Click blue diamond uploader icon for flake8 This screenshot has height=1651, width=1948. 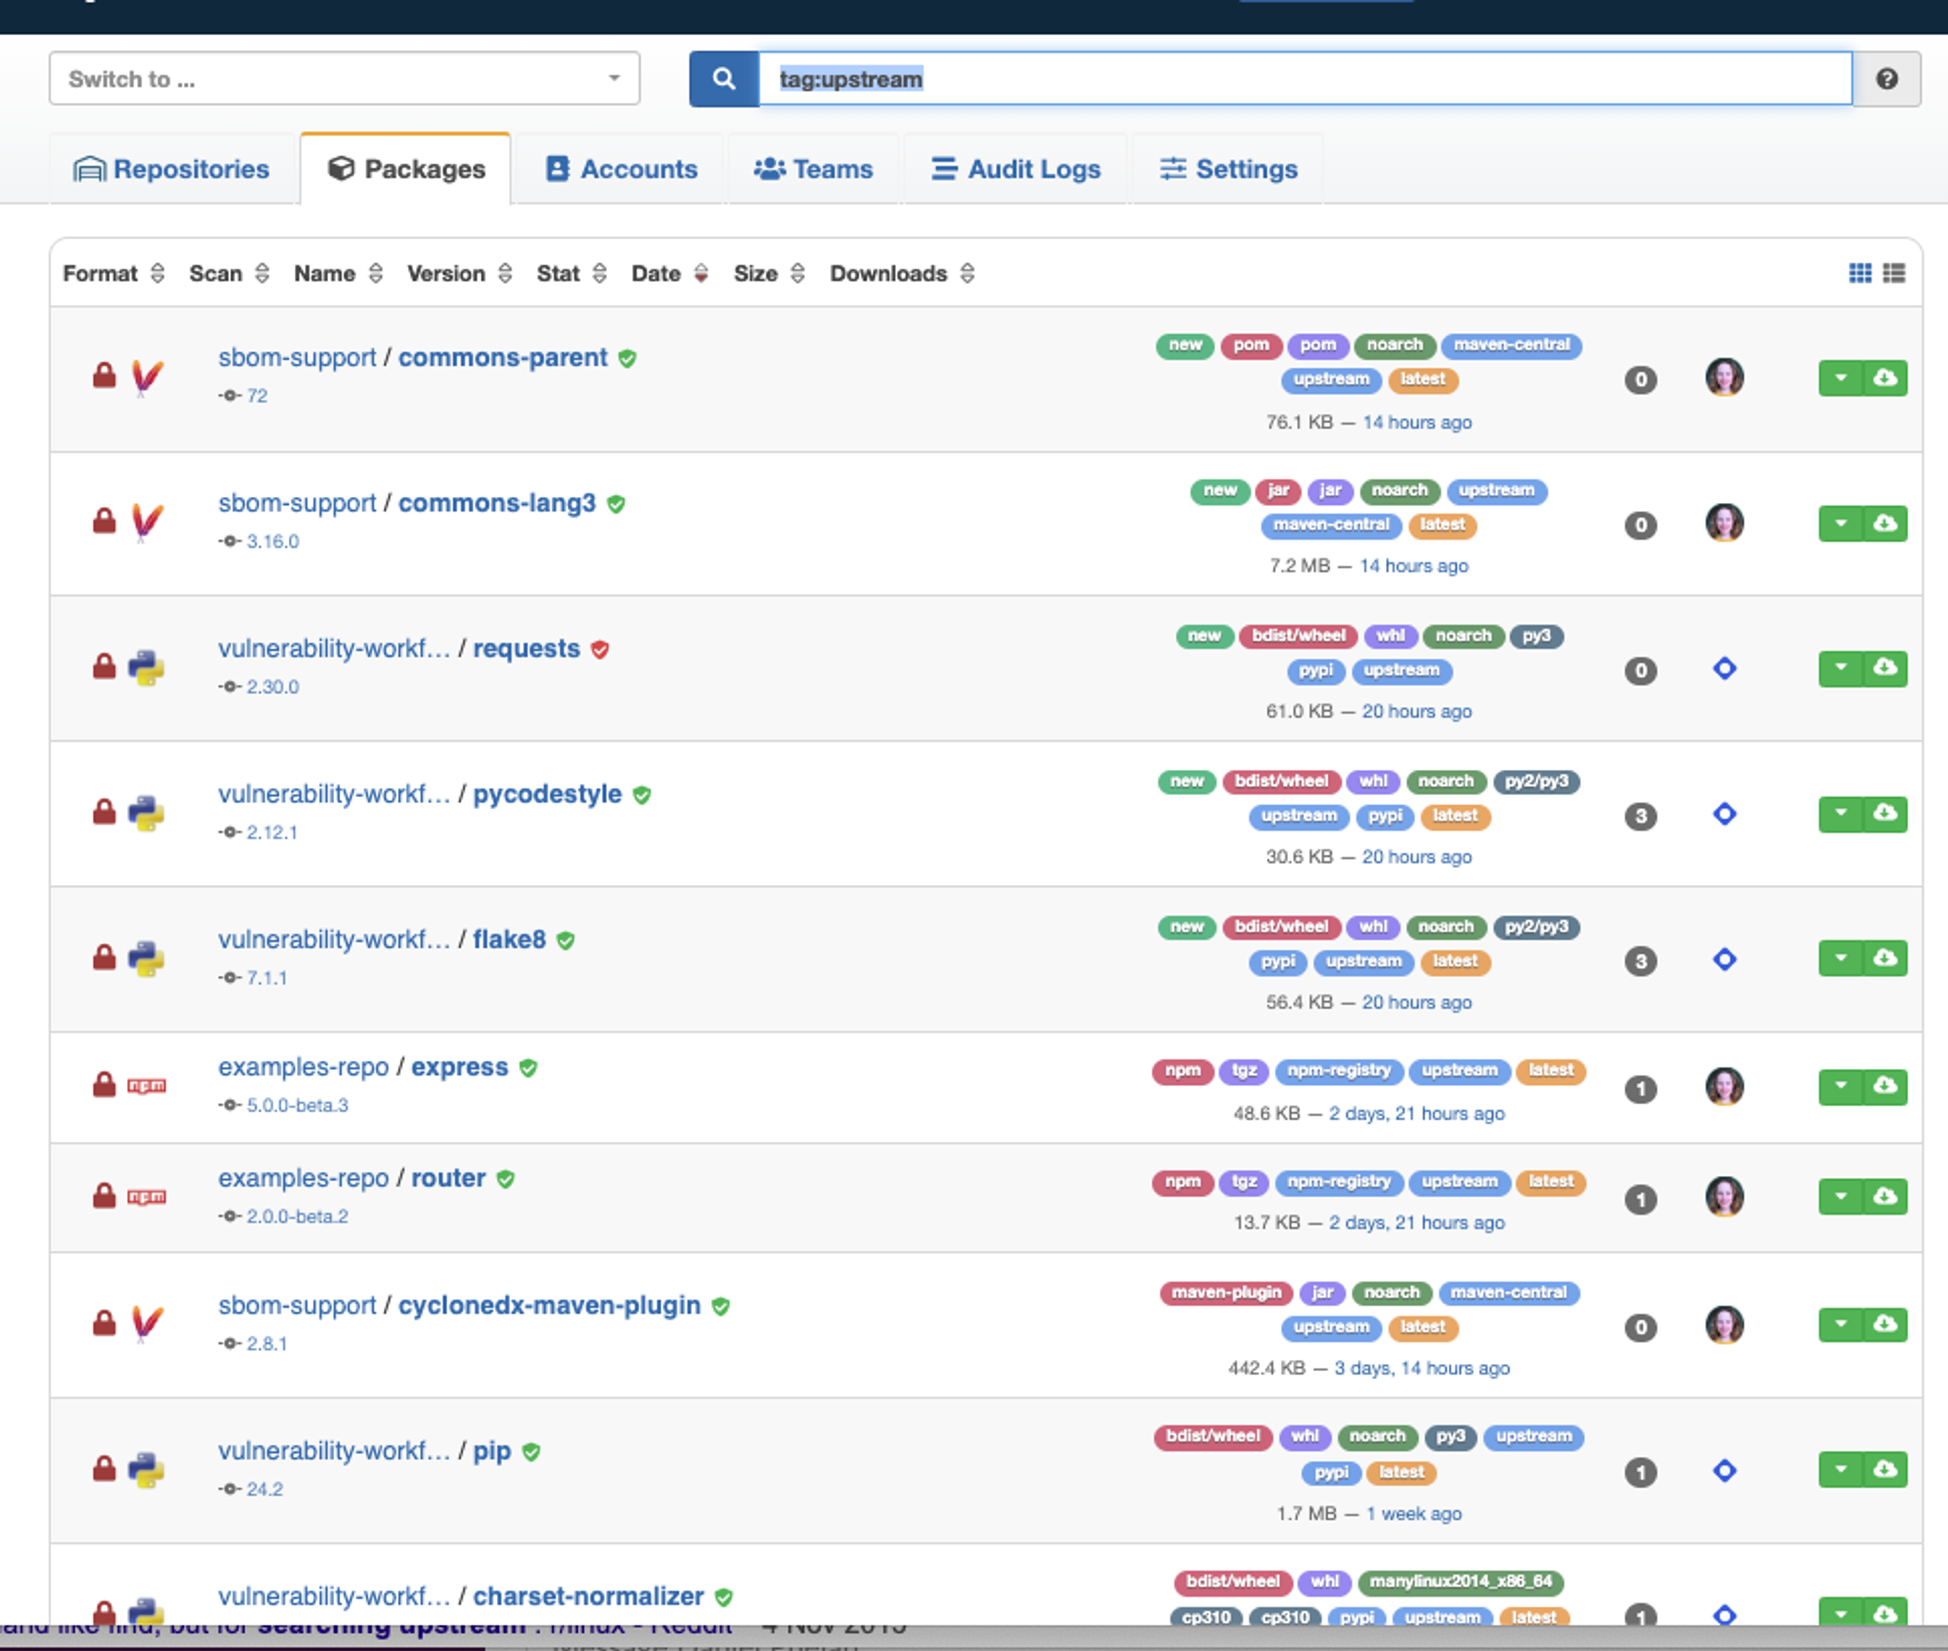(1724, 959)
